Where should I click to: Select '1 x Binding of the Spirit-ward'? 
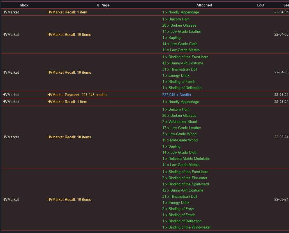point(185,184)
